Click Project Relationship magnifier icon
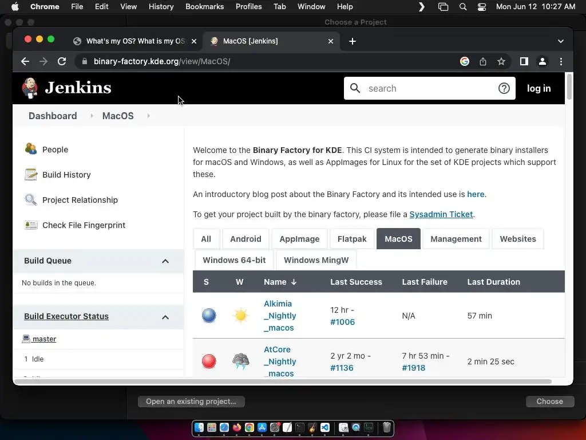The height and width of the screenshot is (440, 586). [31, 200]
